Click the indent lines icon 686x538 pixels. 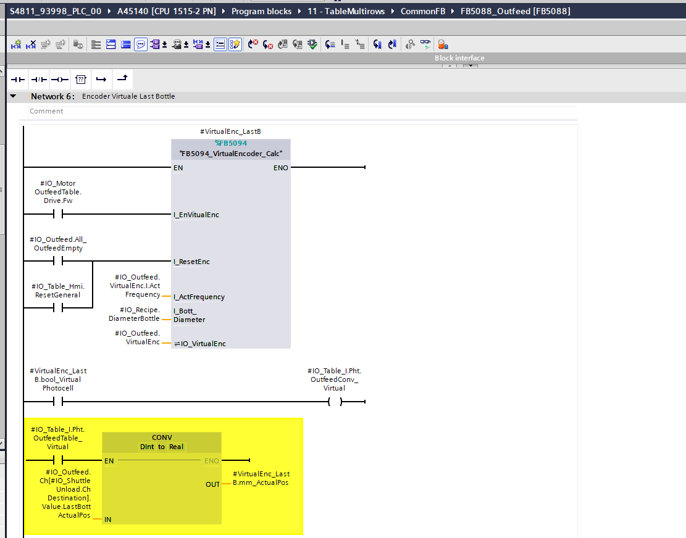345,44
